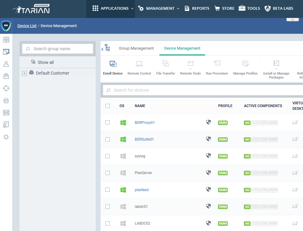Open the dashboard grid icon in sidebar
Screen dimensions: 303x231
6,40
